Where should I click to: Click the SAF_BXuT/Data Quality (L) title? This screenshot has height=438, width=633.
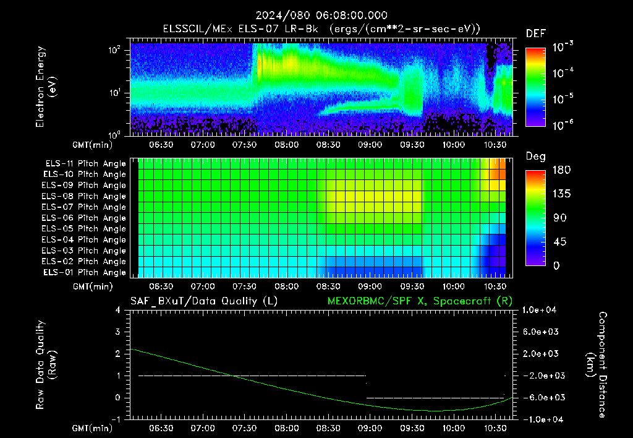tap(204, 301)
